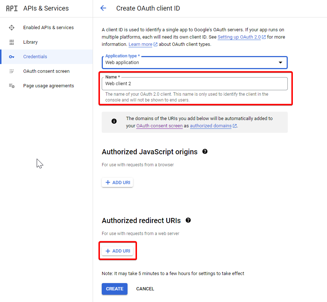Click the Authorized JavaScript origins heading
The image size is (327, 302).
tap(150, 152)
